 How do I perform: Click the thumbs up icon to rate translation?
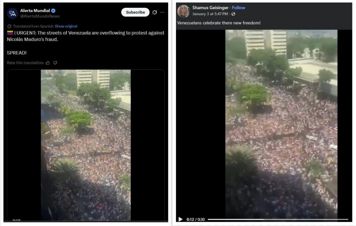[48, 63]
